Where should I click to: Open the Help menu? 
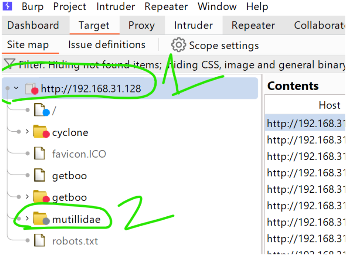pos(257,7)
